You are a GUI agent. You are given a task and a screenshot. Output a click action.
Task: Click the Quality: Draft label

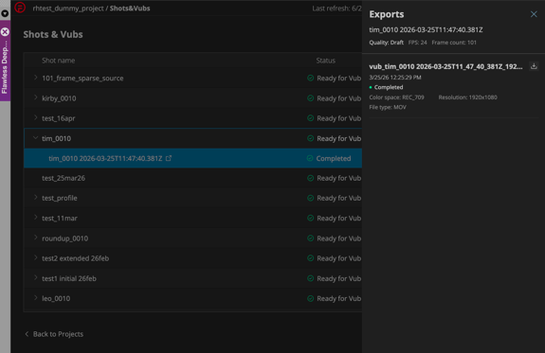coord(386,43)
